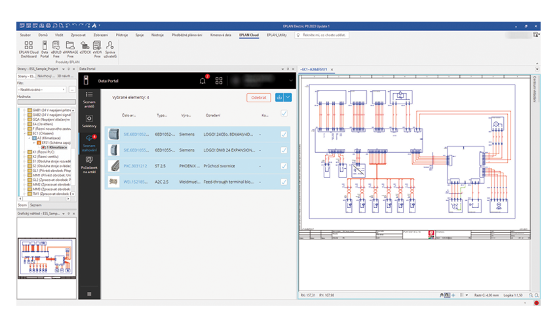Open eMANAGE Free tool
The height and width of the screenshot is (328, 557).
tap(70, 49)
